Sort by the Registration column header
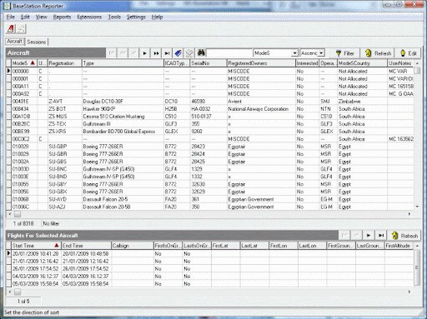Image resolution: width=427 pixels, height=319 pixels. (64, 63)
